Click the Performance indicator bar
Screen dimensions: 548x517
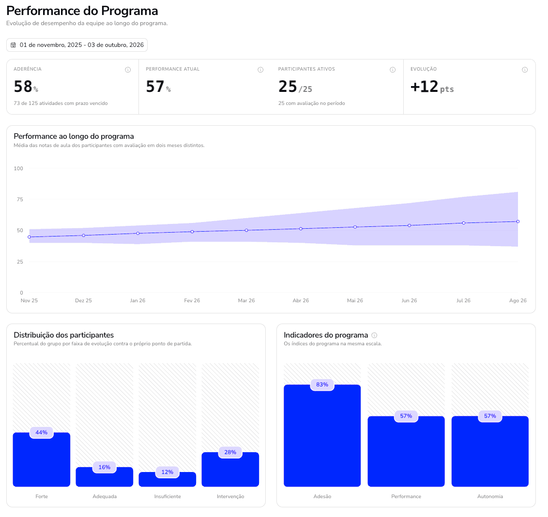point(406,451)
